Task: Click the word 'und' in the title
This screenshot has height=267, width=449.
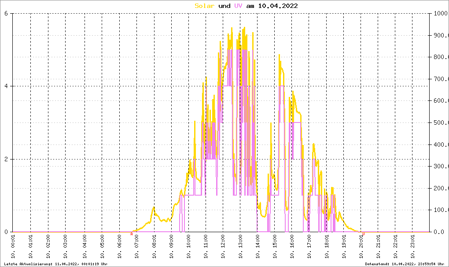Action: 224,6
